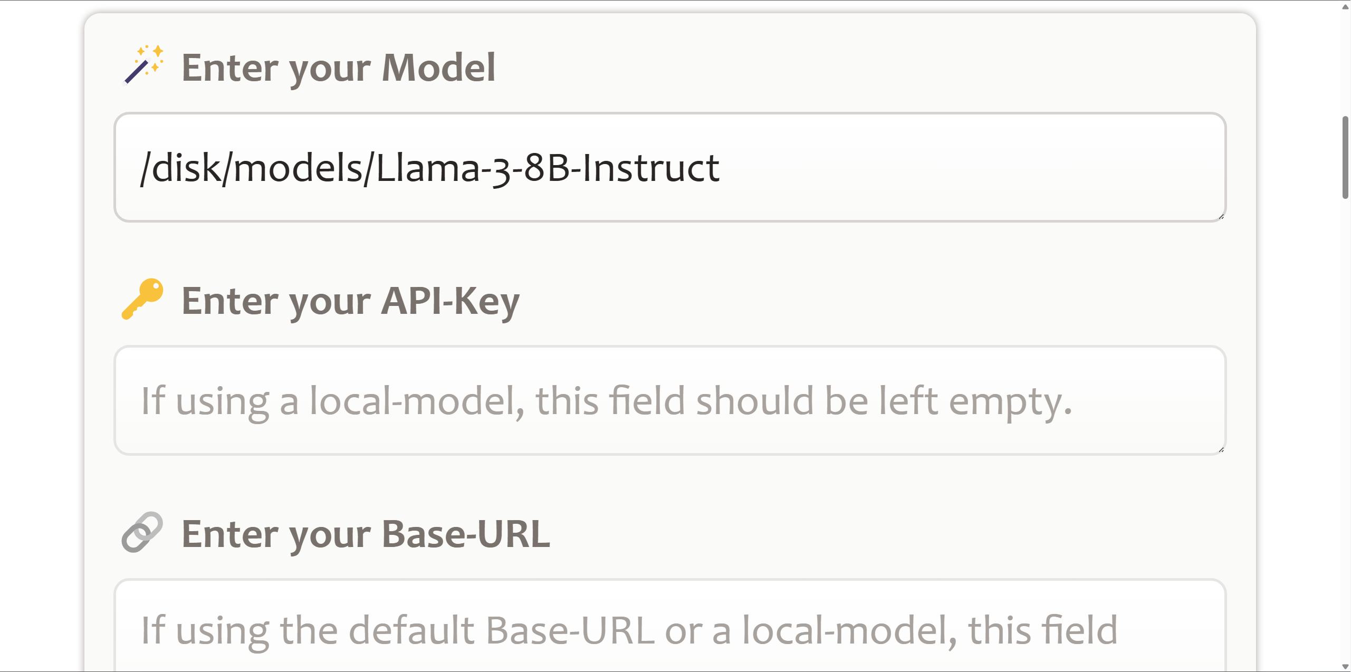Click the vertical scrollbar thumb
The width and height of the screenshot is (1351, 672).
point(1345,157)
